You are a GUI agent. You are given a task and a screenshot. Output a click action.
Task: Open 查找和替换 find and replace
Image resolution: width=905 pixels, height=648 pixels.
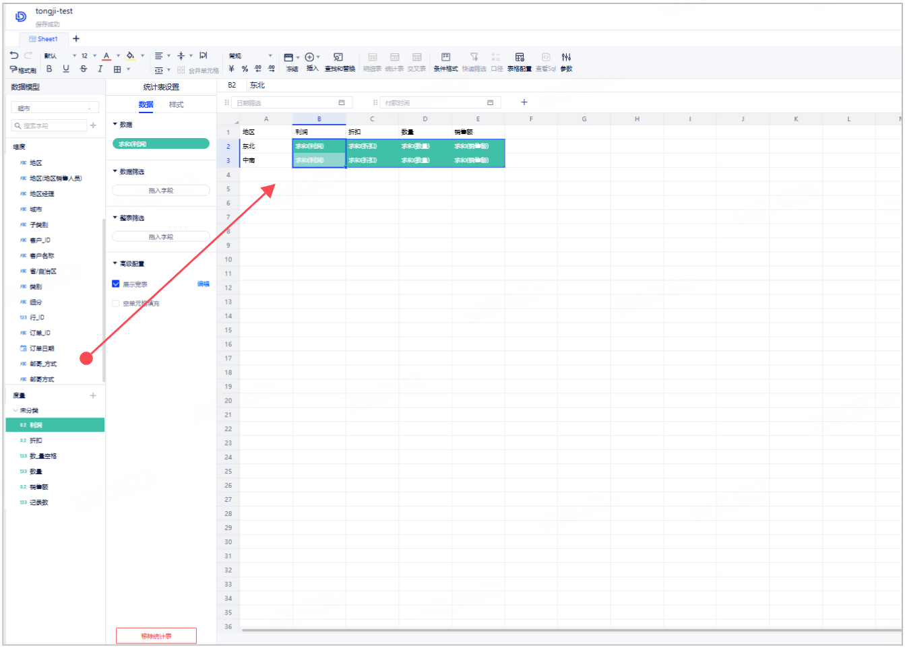(339, 62)
